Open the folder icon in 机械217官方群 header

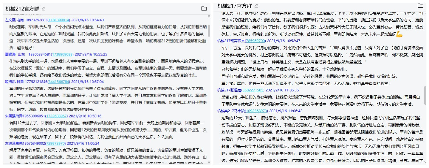pos(420,6)
